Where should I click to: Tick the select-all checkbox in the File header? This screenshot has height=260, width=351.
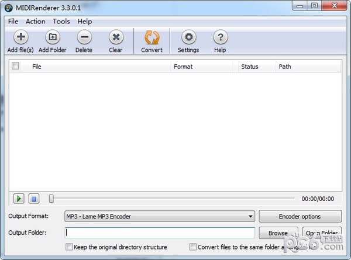(x=15, y=66)
